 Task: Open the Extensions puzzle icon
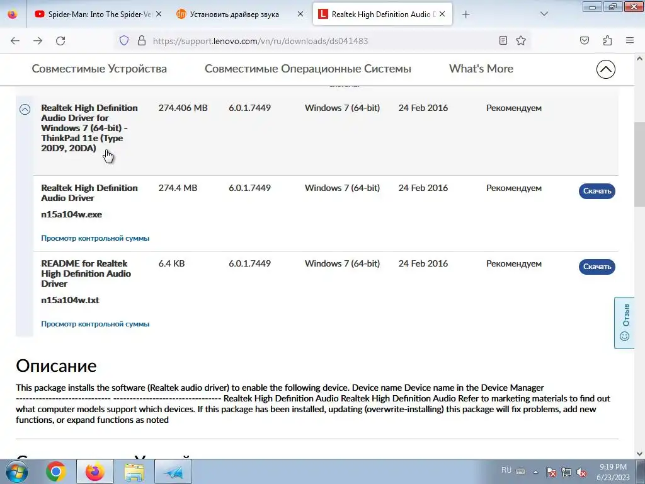tap(607, 40)
